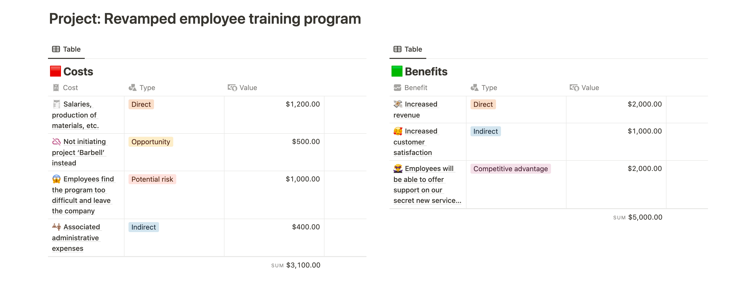Open the Indirect tag selector for customer satisfaction
The width and height of the screenshot is (756, 283).
485,131
